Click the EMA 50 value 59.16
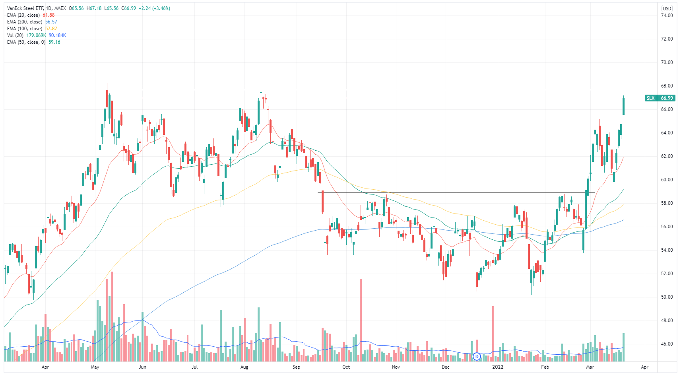The width and height of the screenshot is (681, 375). 54,42
